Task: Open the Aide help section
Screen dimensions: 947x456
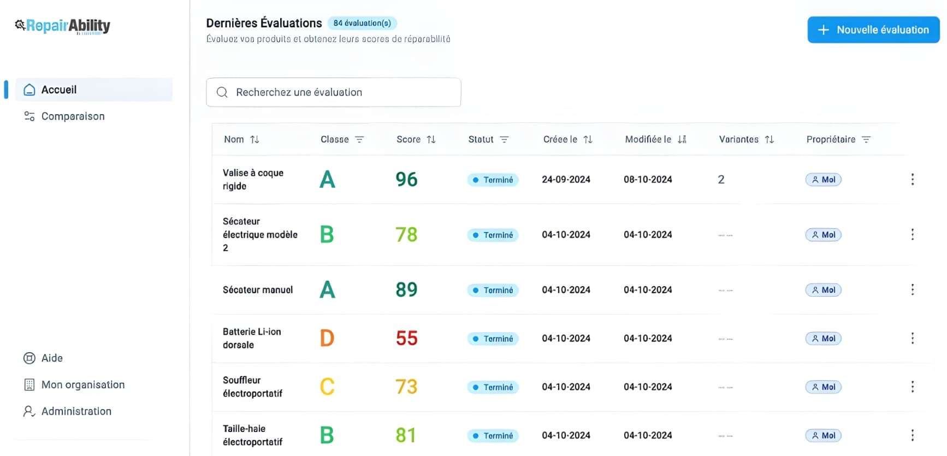Action: coord(43,358)
